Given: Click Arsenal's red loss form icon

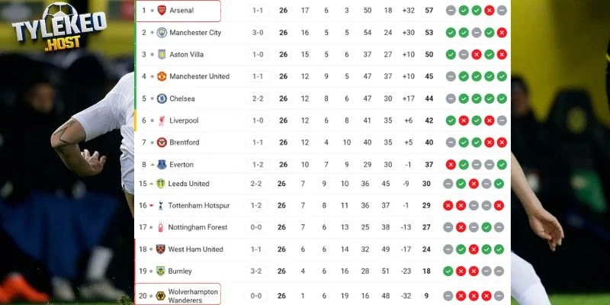Looking at the screenshot, I should point(489,11).
